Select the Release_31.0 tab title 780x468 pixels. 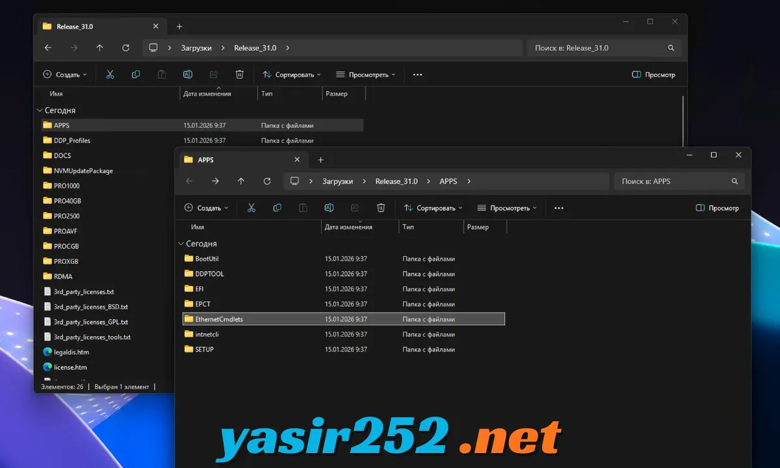click(75, 27)
